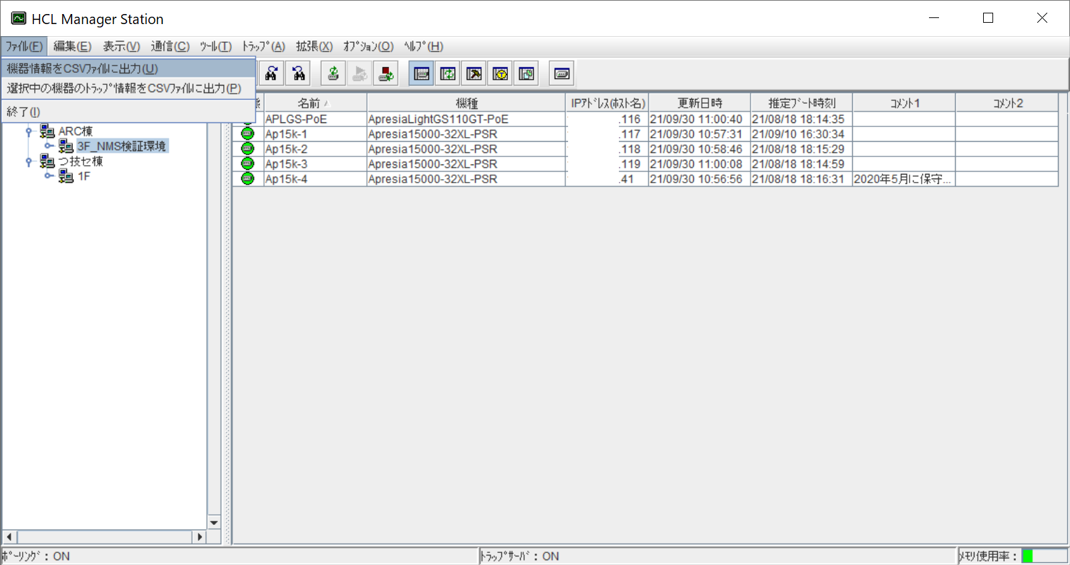Click the tree panel scroll-left arrow
Screen dimensions: 1070x565
pyautogui.click(x=9, y=536)
